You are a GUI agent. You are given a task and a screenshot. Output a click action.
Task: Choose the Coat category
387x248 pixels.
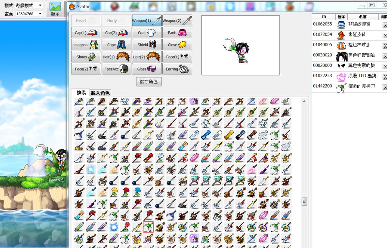click(147, 33)
